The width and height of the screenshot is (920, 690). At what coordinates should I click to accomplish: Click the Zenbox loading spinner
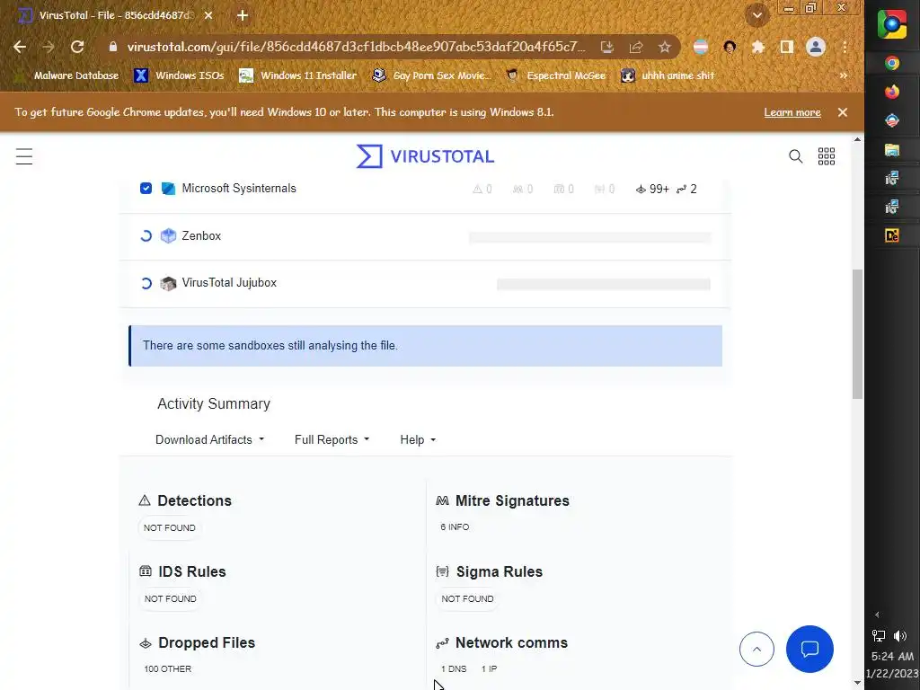[x=146, y=236]
